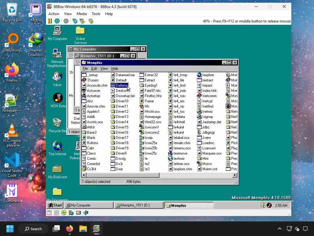Click the Windows 95 Start button
This screenshot has height=236, width=314.
[x=55, y=205]
